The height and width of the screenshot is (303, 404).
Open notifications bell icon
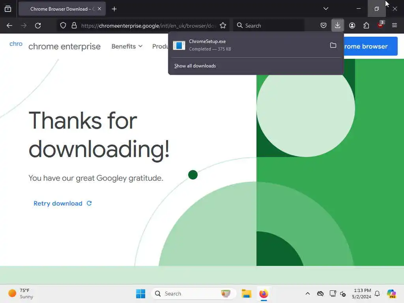point(377,294)
